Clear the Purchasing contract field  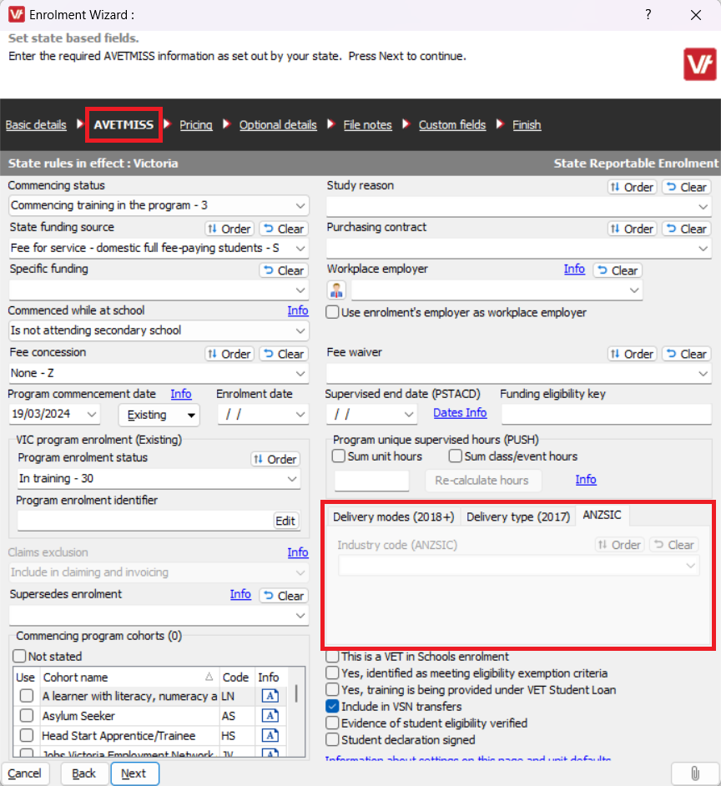pyautogui.click(x=687, y=229)
